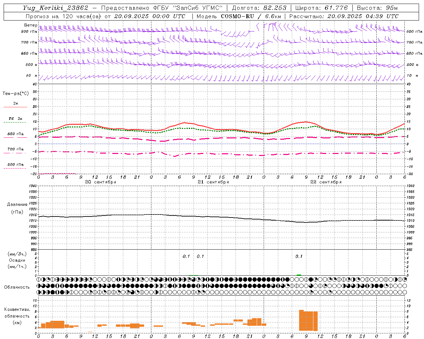Click '700 гПа' in the temperature legend
This screenshot has width=424, height=339.
coord(16,149)
